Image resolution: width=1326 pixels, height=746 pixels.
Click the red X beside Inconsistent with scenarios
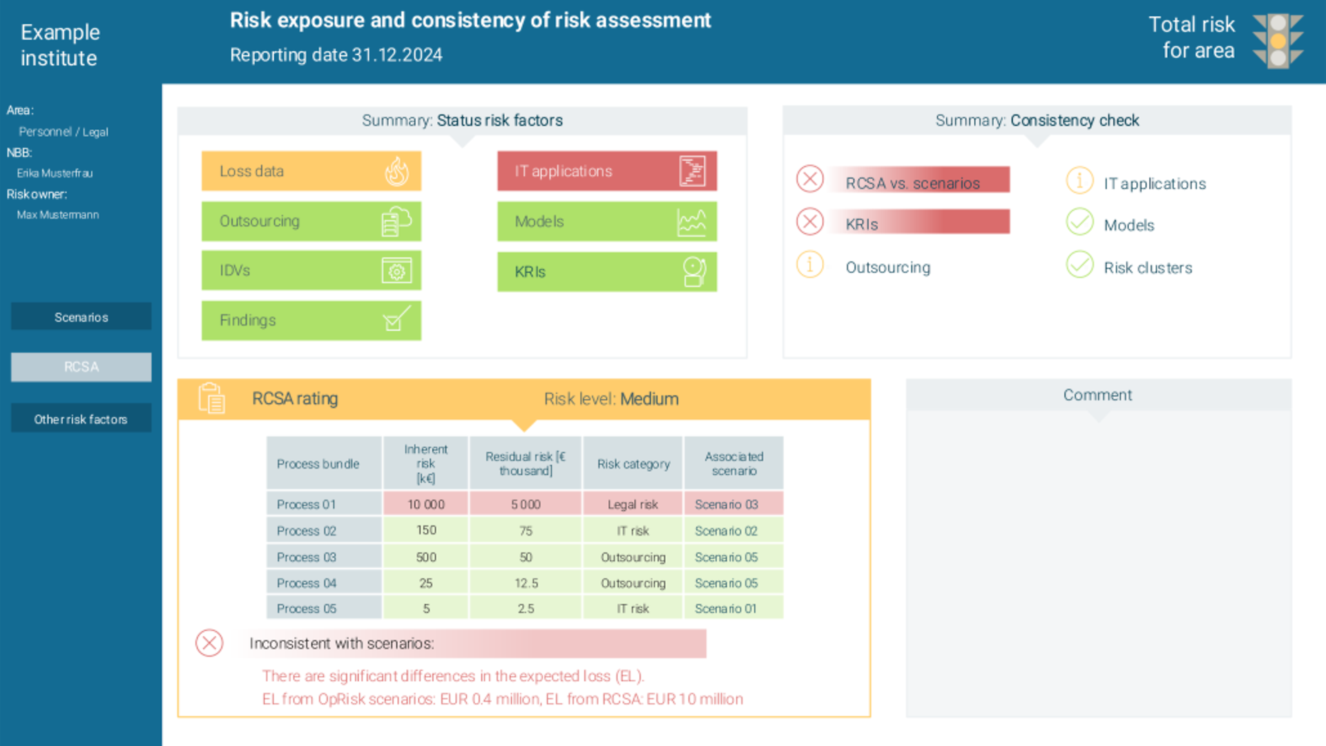click(x=209, y=643)
